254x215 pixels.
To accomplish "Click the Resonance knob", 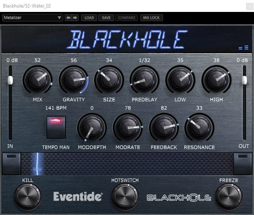I will tap(199, 127).
